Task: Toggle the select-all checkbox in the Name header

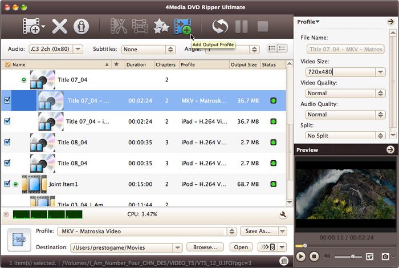Action: (x=7, y=65)
